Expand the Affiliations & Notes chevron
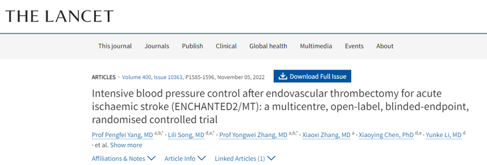 152,158
